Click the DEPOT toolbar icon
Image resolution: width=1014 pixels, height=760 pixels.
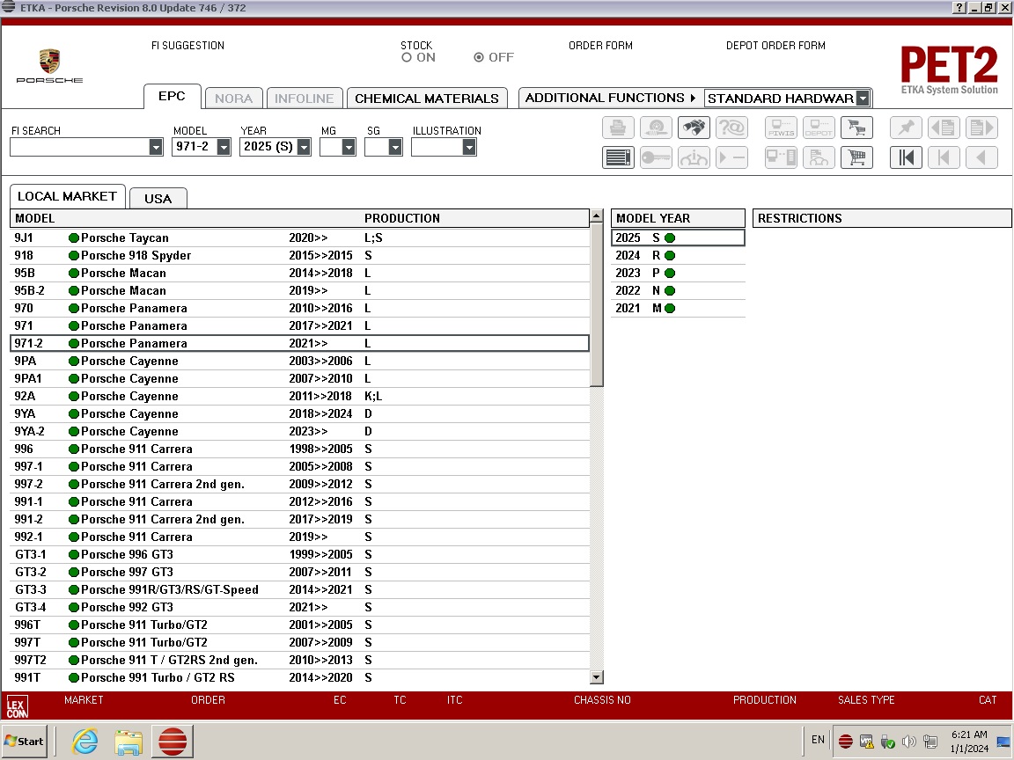coord(819,128)
